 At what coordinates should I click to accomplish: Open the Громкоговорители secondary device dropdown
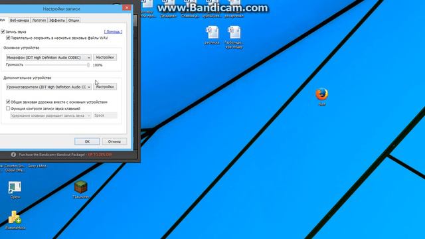pyautogui.click(x=48, y=87)
